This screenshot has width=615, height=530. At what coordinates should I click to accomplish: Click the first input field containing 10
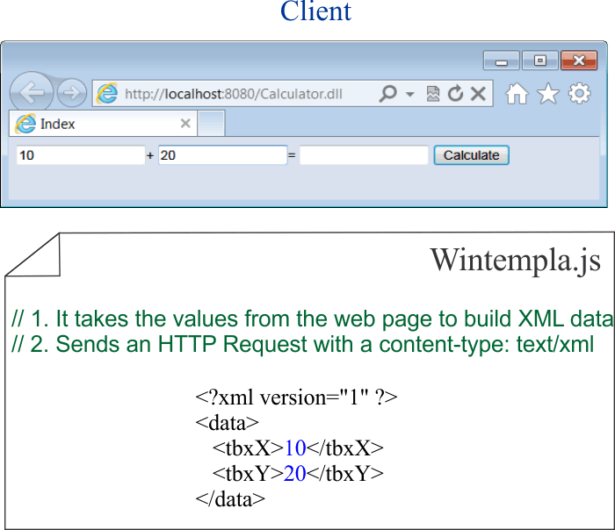81,155
